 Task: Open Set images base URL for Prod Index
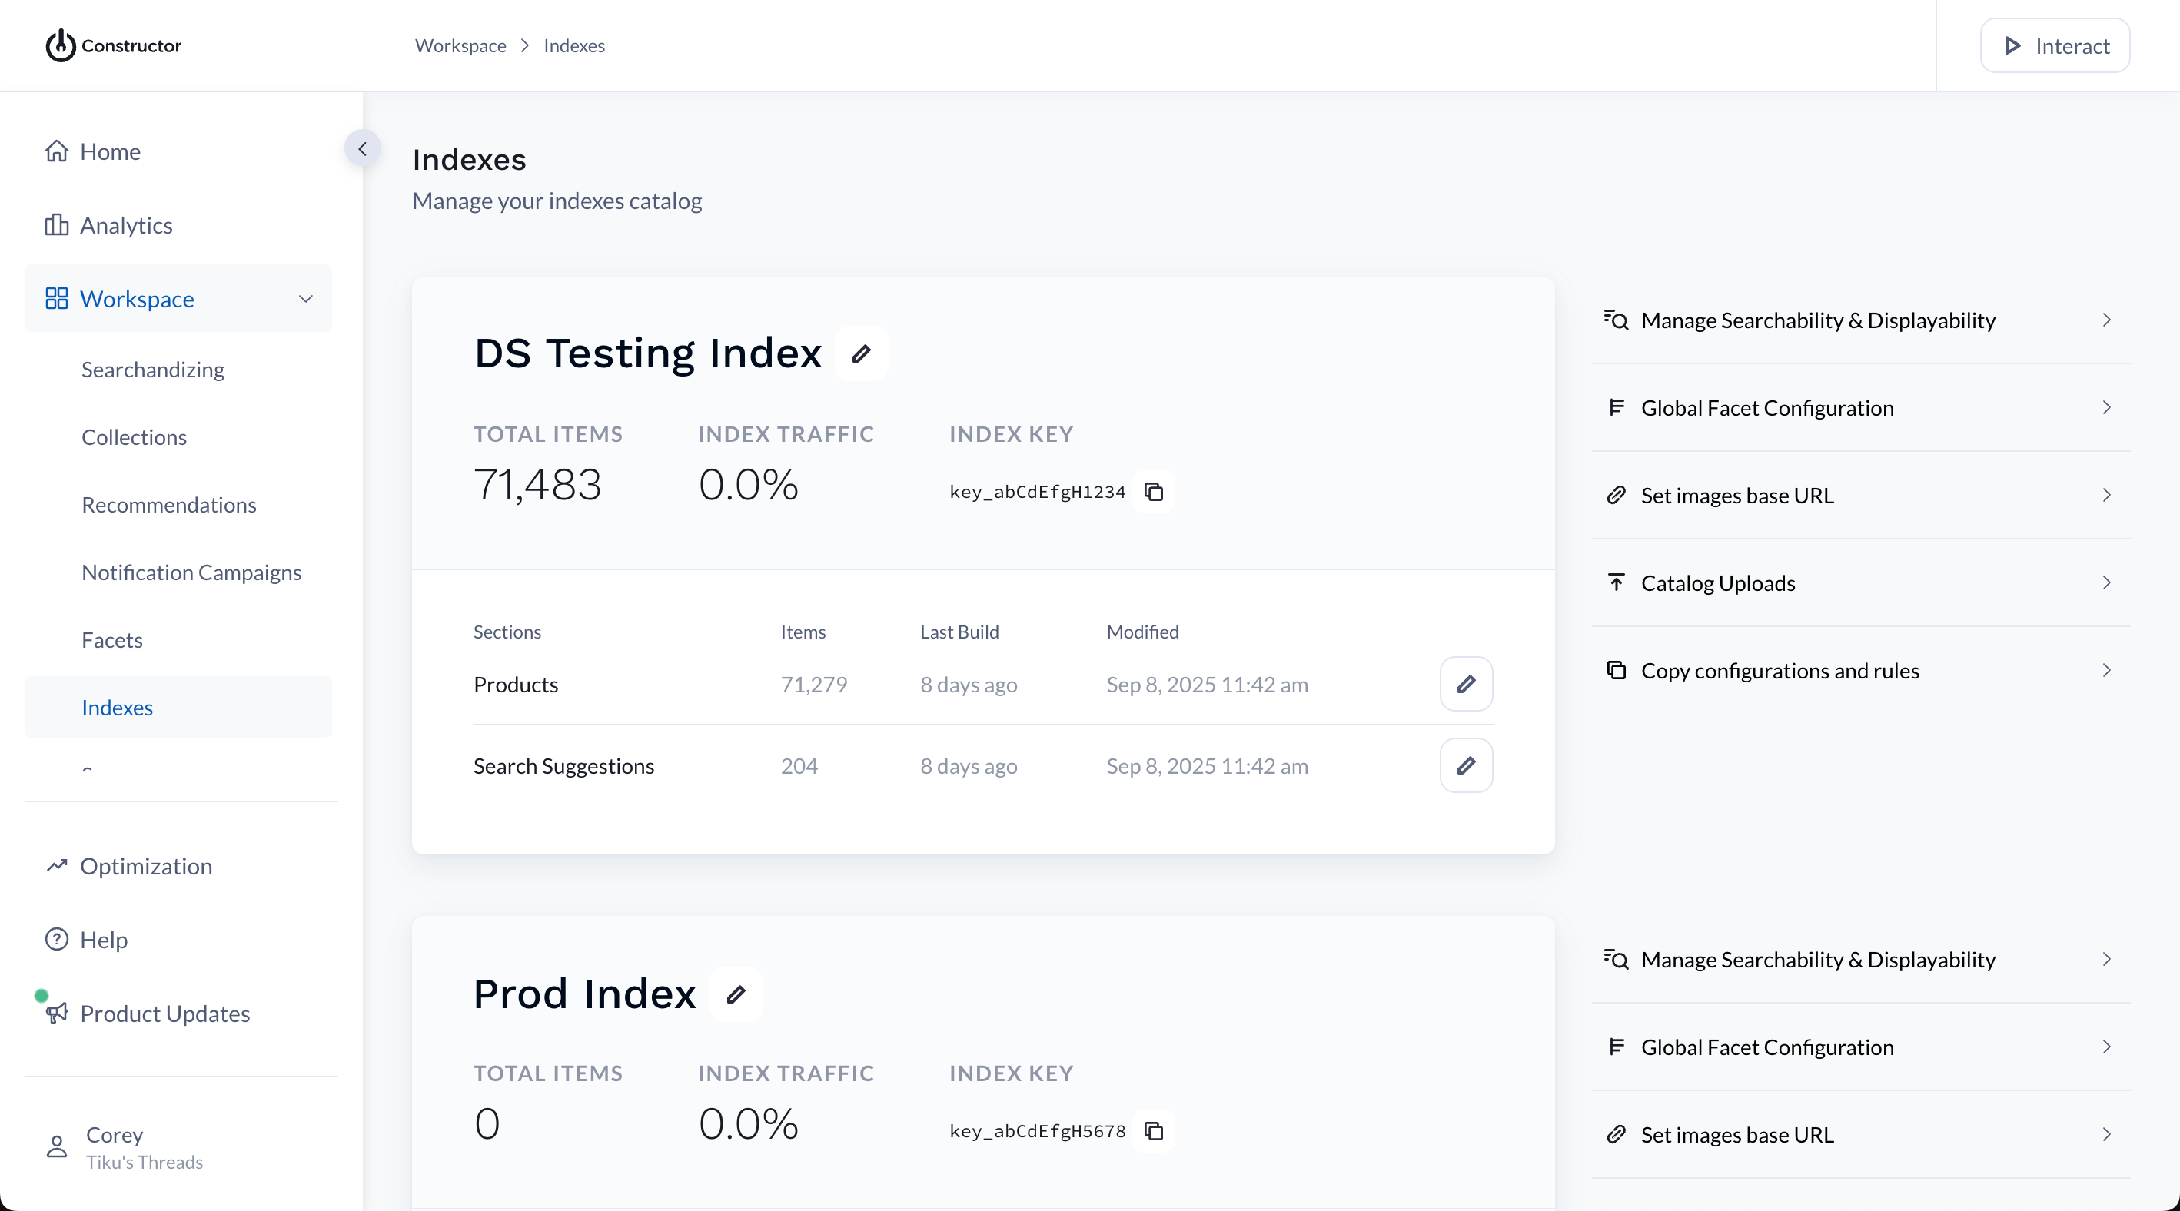1861,1134
